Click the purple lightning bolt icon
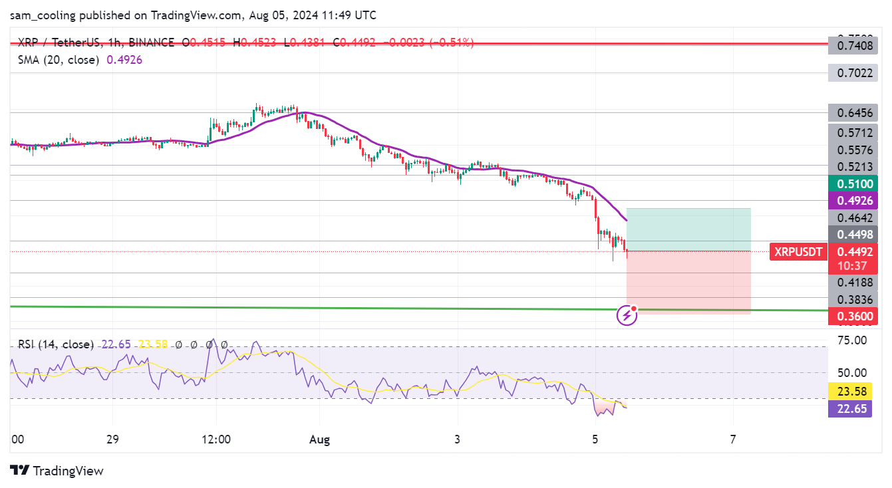Viewport: 892px width, 488px height. coord(627,314)
